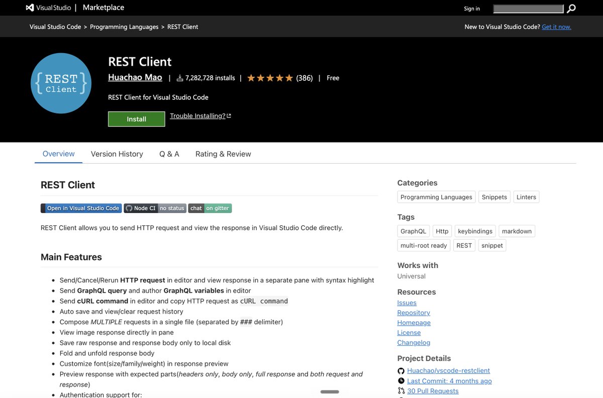Image resolution: width=603 pixels, height=398 pixels.
Task: Select the Overview tab
Action: 59,154
